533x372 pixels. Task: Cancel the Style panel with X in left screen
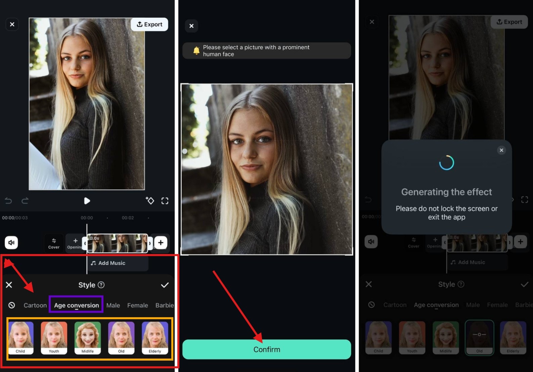pos(9,285)
